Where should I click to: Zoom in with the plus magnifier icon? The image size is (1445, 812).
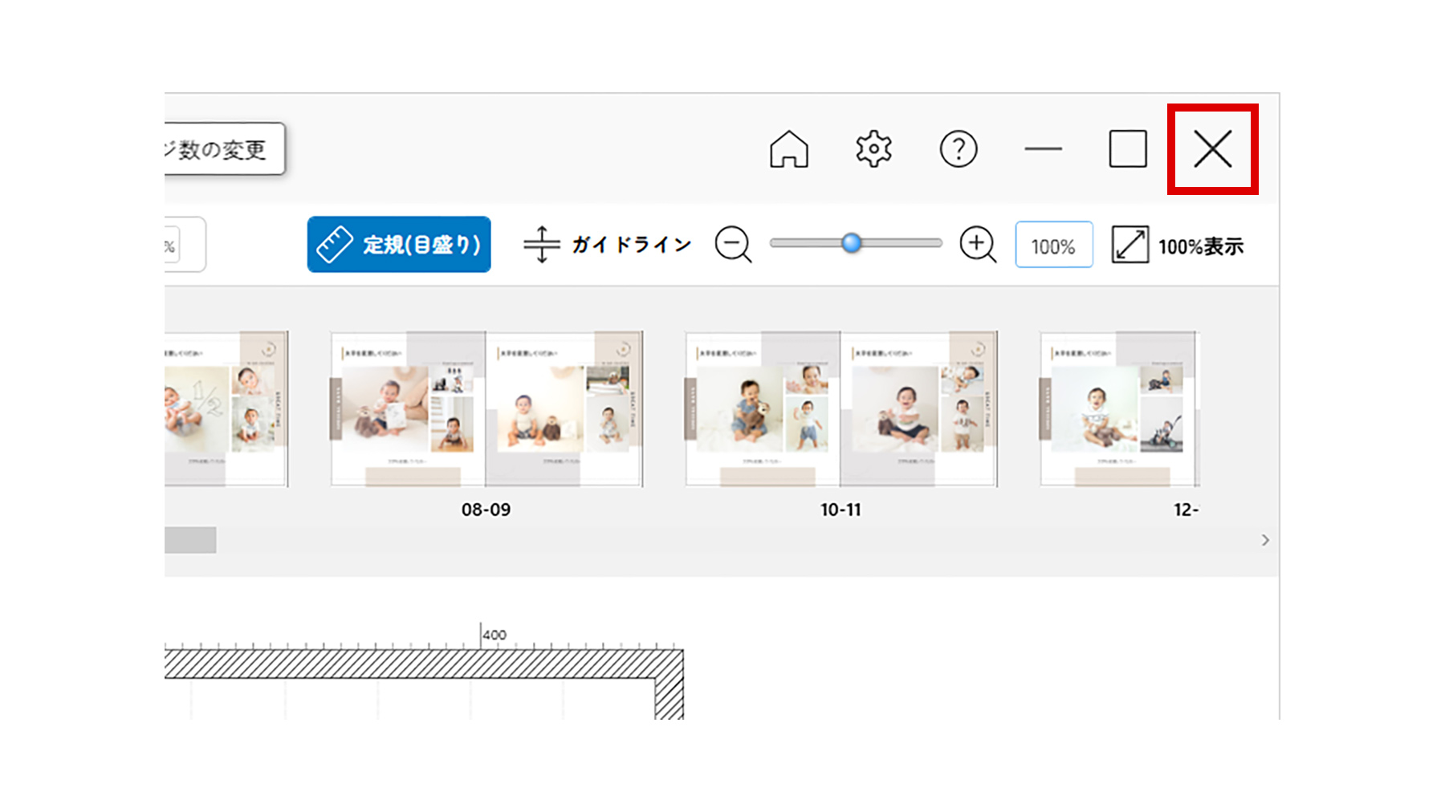978,245
